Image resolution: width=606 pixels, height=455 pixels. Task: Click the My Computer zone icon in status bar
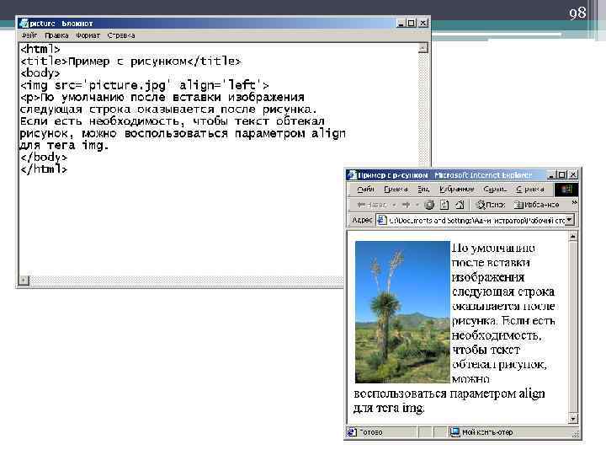tap(454, 431)
